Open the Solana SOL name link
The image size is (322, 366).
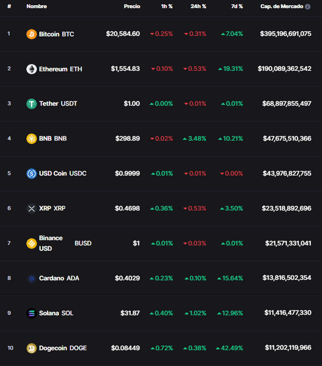tap(56, 313)
